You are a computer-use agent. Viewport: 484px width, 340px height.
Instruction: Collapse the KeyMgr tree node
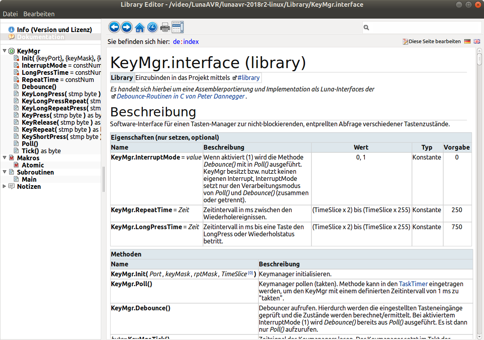pos(4,51)
